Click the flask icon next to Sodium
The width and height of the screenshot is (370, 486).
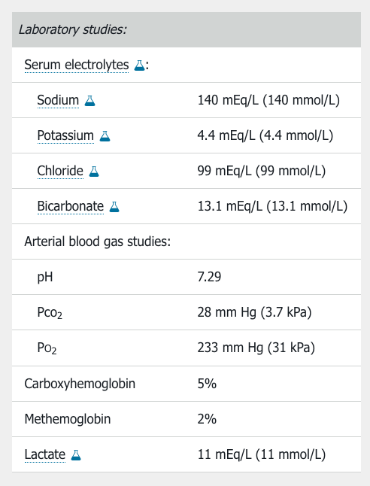89,101
